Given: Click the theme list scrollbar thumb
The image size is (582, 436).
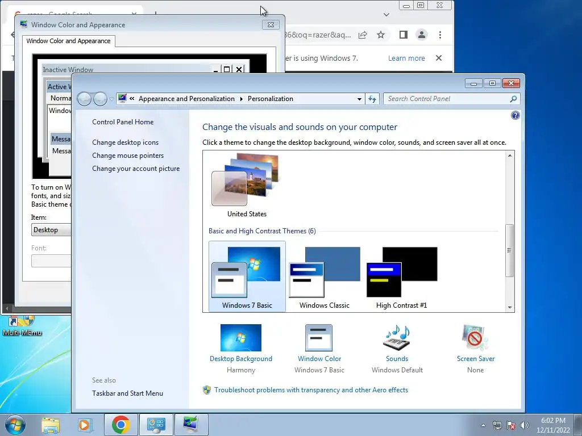Looking at the screenshot, I should [510, 250].
